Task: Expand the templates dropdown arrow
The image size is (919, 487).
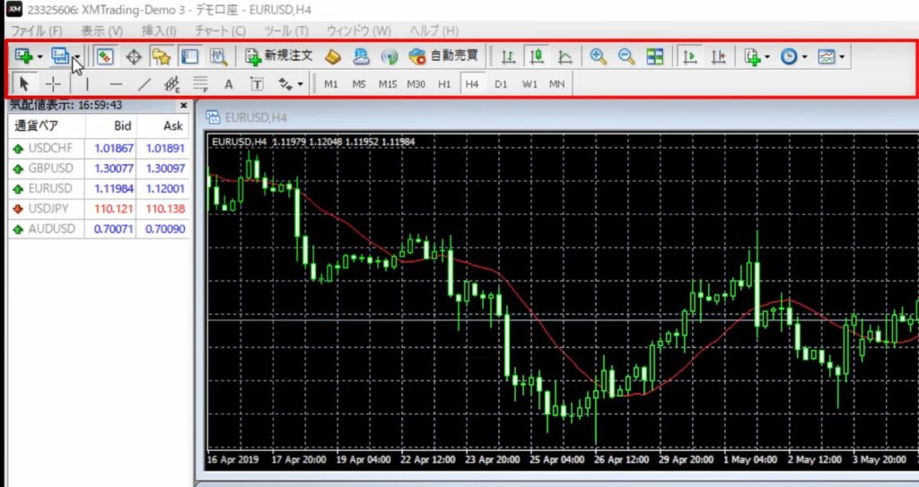Action: point(842,57)
